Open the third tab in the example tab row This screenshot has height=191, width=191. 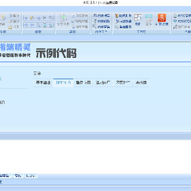[x=83, y=83]
